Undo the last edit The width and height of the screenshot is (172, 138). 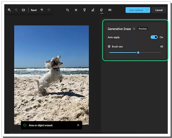click(x=42, y=10)
